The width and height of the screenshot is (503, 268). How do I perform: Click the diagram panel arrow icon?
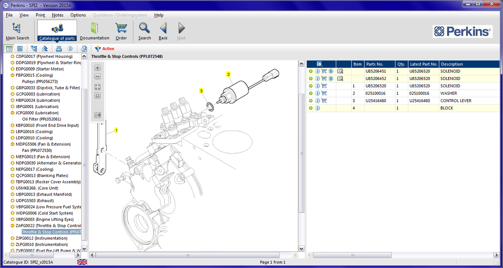pos(98,115)
